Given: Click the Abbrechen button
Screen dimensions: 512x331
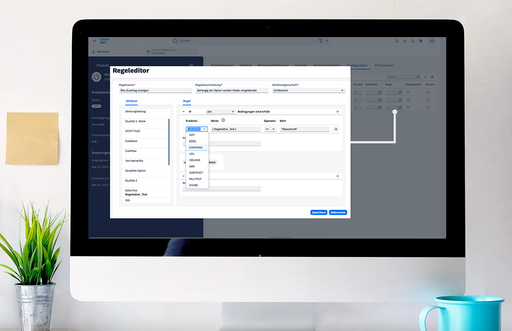Looking at the screenshot, I should [338, 212].
